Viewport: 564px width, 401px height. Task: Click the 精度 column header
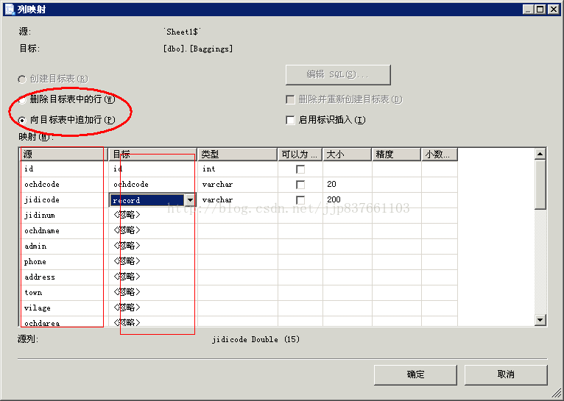[x=396, y=155]
